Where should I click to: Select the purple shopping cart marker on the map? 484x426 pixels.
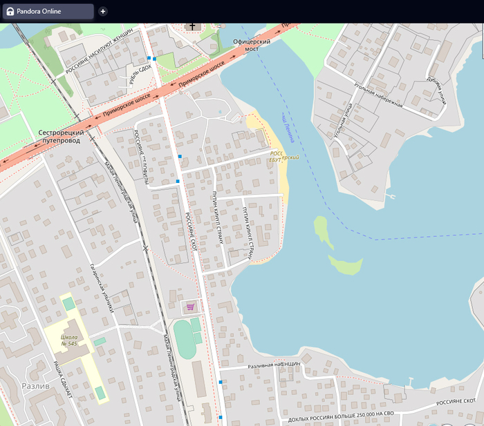click(x=190, y=307)
